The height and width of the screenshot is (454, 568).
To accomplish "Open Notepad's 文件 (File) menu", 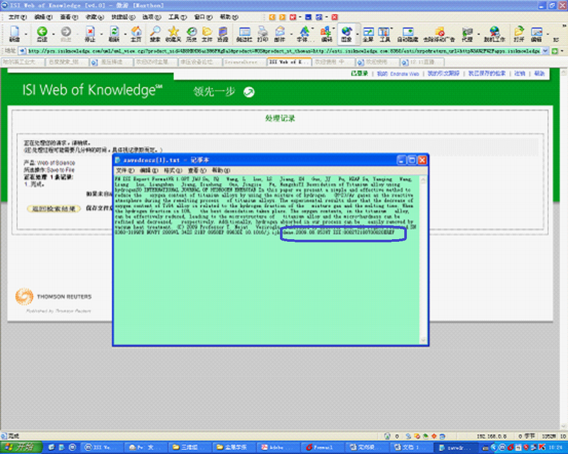I will tap(124, 171).
